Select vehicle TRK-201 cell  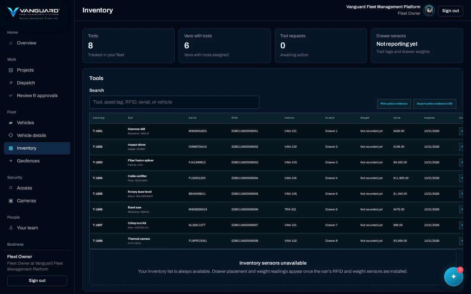(x=290, y=209)
